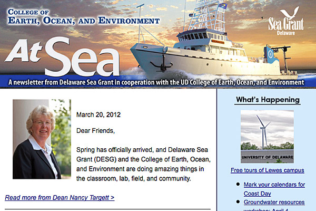Click the 'University of Delaware' sign in thumbnail

tap(267, 157)
